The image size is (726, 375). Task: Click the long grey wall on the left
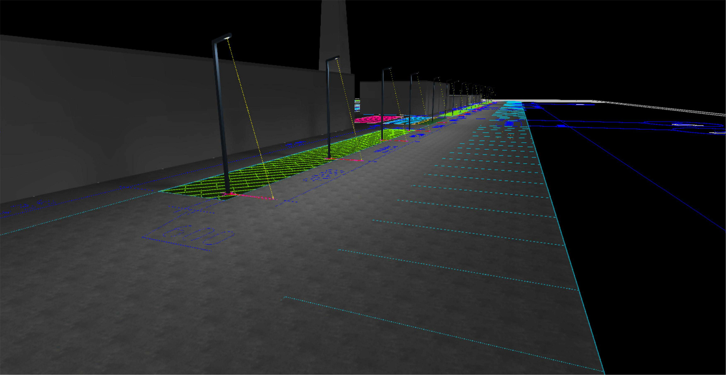[110, 110]
